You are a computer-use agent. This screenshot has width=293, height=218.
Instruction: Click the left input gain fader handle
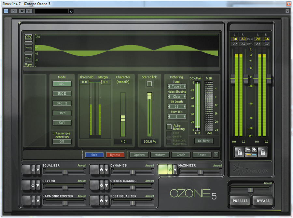point(233,79)
